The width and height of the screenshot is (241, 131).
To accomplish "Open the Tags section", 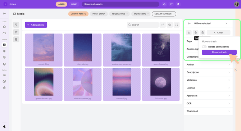I will point(189,41).
